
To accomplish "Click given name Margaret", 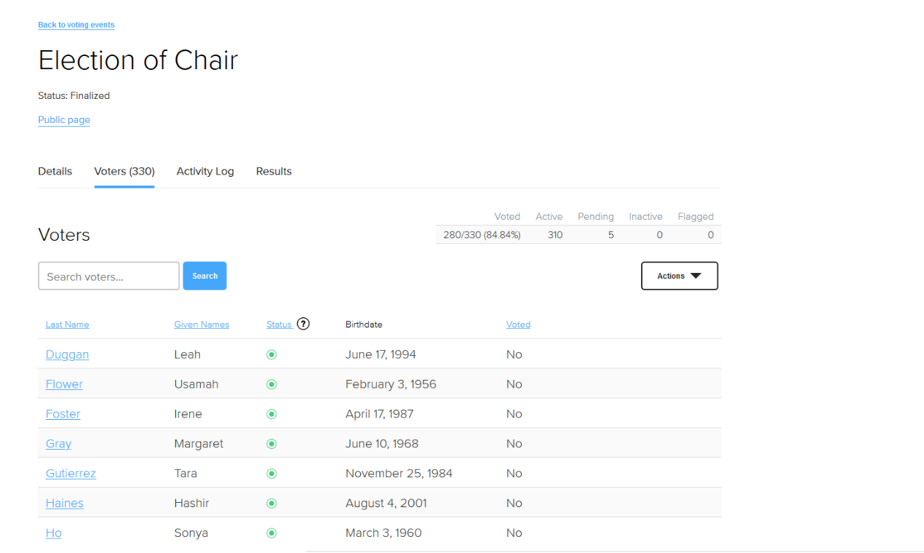I will 199,444.
